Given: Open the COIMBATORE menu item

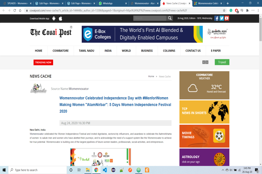Looking at the screenshot, I should point(61,51).
